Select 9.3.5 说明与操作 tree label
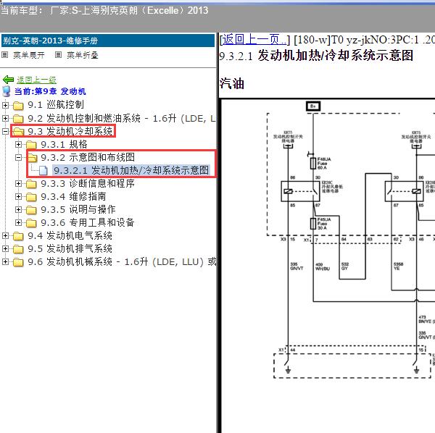The width and height of the screenshot is (435, 433). coord(78,209)
